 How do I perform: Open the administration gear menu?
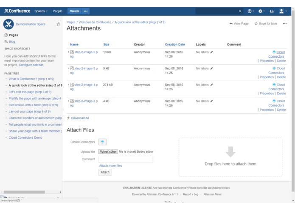point(261,11)
